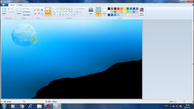
Task: Open the shape Outline dropdown
Action: [81, 9]
